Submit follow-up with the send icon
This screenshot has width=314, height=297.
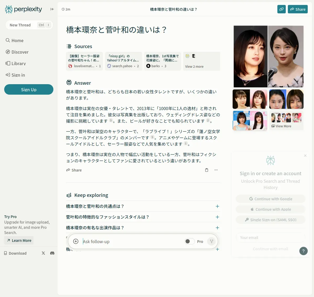211,241
